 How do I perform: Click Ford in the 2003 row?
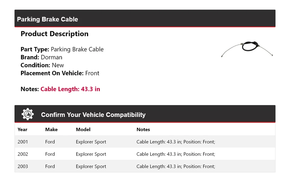pos(50,166)
